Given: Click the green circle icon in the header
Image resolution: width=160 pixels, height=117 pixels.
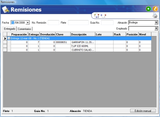Looking at the screenshot, I should point(148,9).
